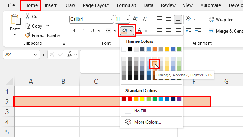The width and height of the screenshot is (243, 137).
Task: Click cell B4
Action: (63, 122)
